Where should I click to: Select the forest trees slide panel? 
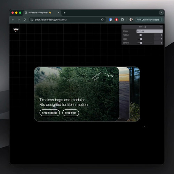(135, 94)
